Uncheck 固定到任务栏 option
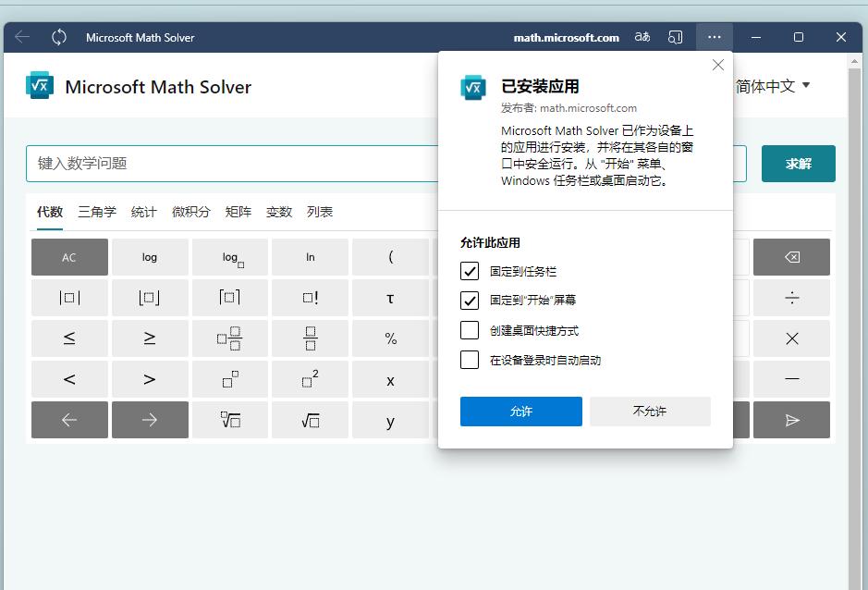This screenshot has height=590, width=868. tap(469, 271)
